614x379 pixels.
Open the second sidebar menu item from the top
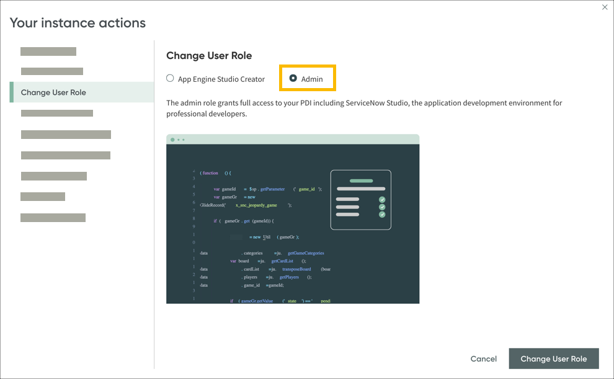click(x=51, y=71)
